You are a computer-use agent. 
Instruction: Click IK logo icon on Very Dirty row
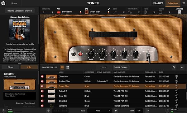pyautogui.click(x=42, y=106)
